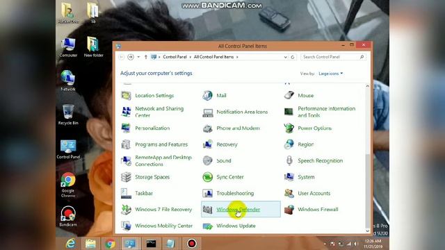Screen dimensions: 445x250
Task: Click the Recovery icon
Action: click(x=207, y=144)
